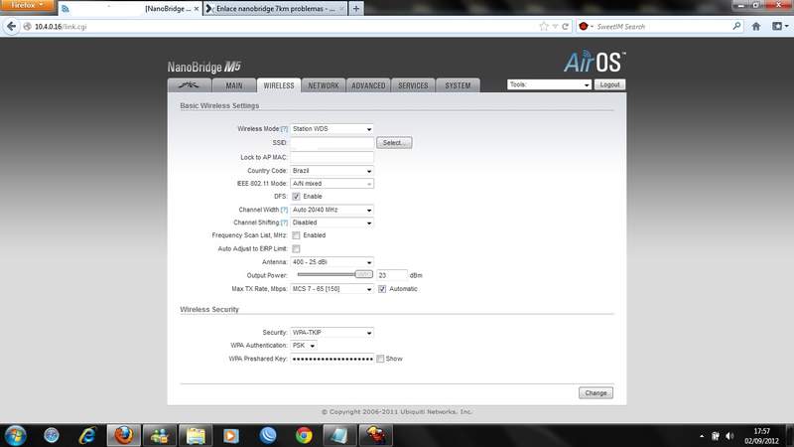The width and height of the screenshot is (794, 447).
Task: Open Google Chrome from the taskbar
Action: [304, 435]
